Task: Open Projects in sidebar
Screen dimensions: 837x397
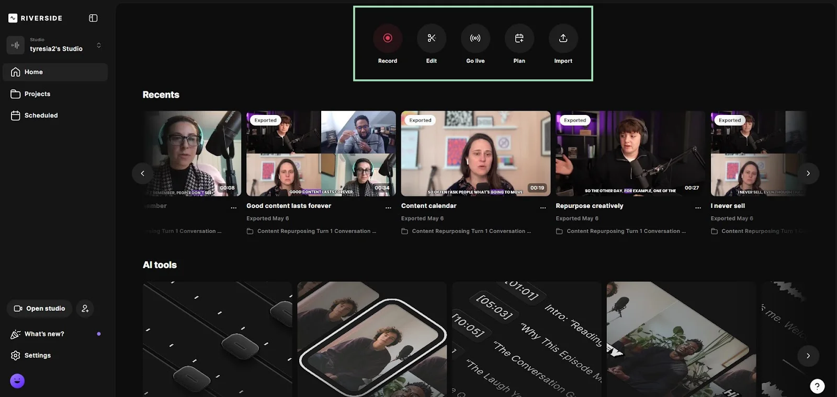Action: 55,94
